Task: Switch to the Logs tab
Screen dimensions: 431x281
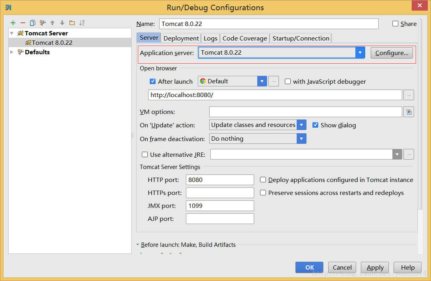Action: (210, 38)
